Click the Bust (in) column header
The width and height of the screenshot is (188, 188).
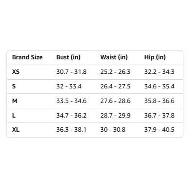click(68, 58)
